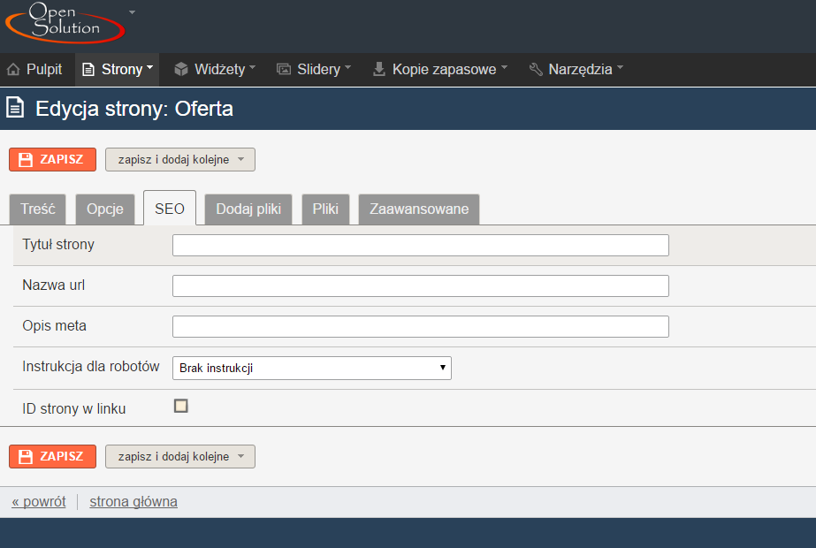Click the Widżety cube icon
The height and width of the screenshot is (548, 816).
[181, 69]
